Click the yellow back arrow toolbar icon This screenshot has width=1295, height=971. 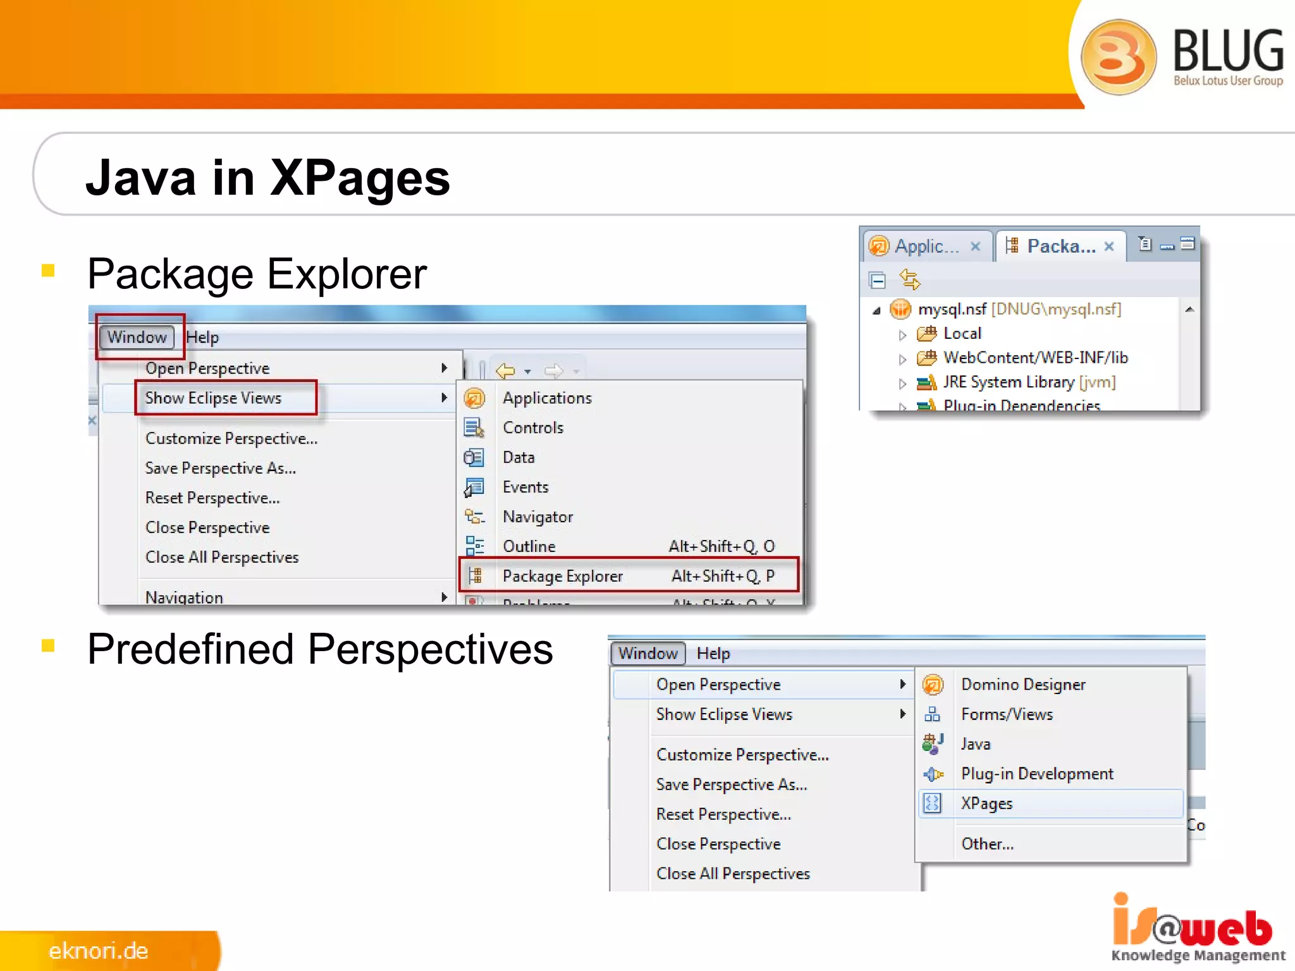[505, 370]
